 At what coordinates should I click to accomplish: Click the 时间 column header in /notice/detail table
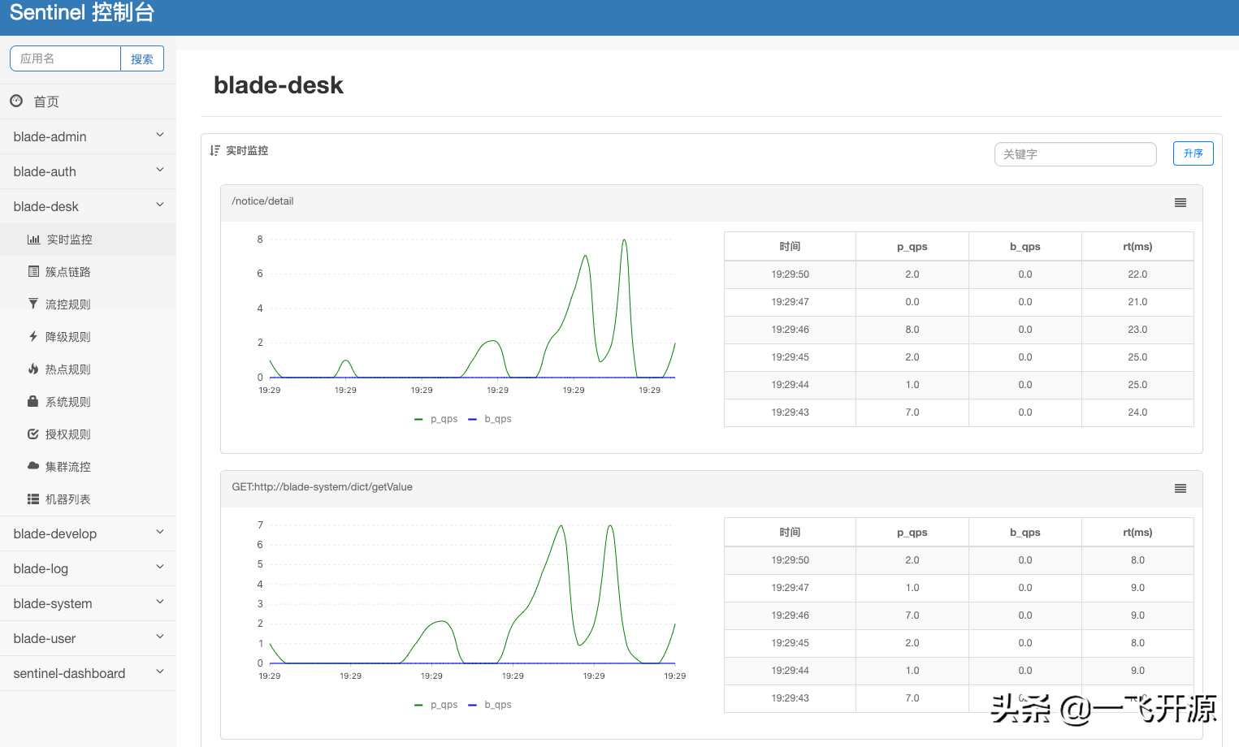point(790,246)
